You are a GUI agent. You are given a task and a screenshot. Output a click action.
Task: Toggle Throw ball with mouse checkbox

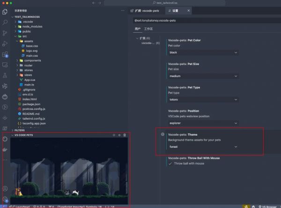click(x=170, y=164)
